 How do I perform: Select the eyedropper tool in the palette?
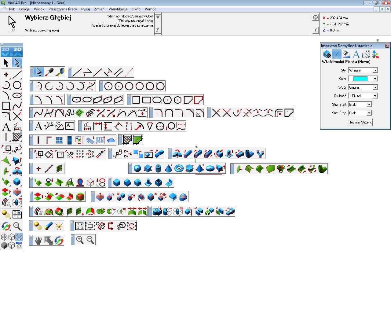pyautogui.click(x=49, y=72)
